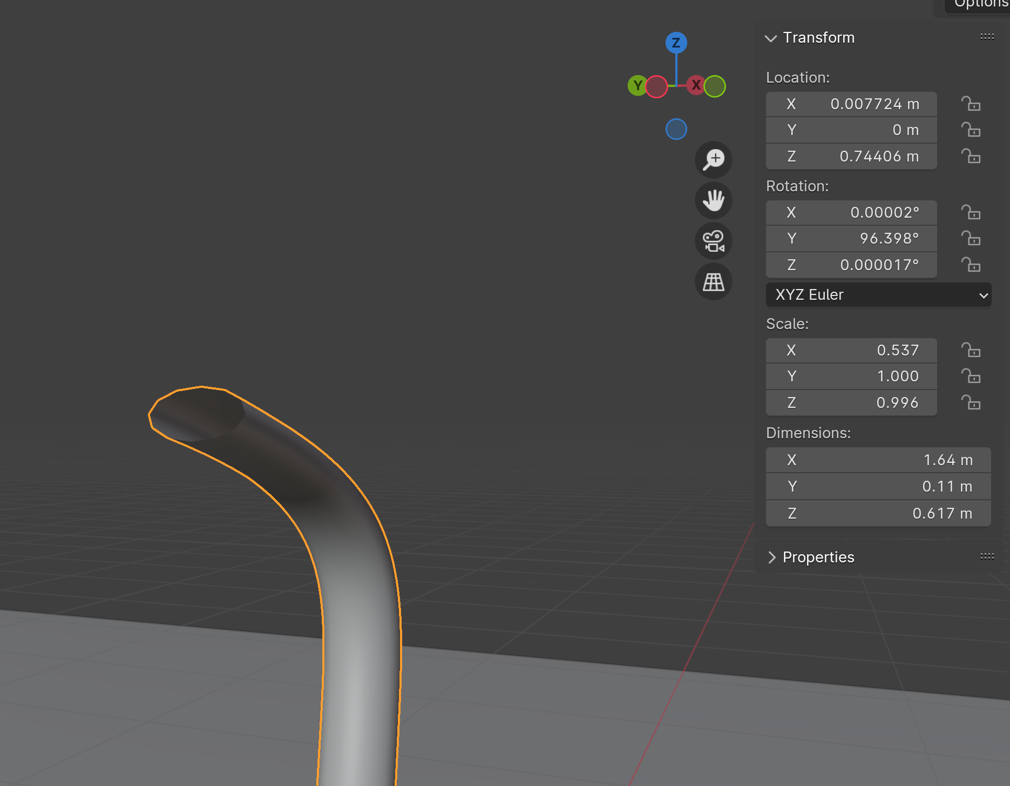Expand the Properties panel

[x=771, y=557]
